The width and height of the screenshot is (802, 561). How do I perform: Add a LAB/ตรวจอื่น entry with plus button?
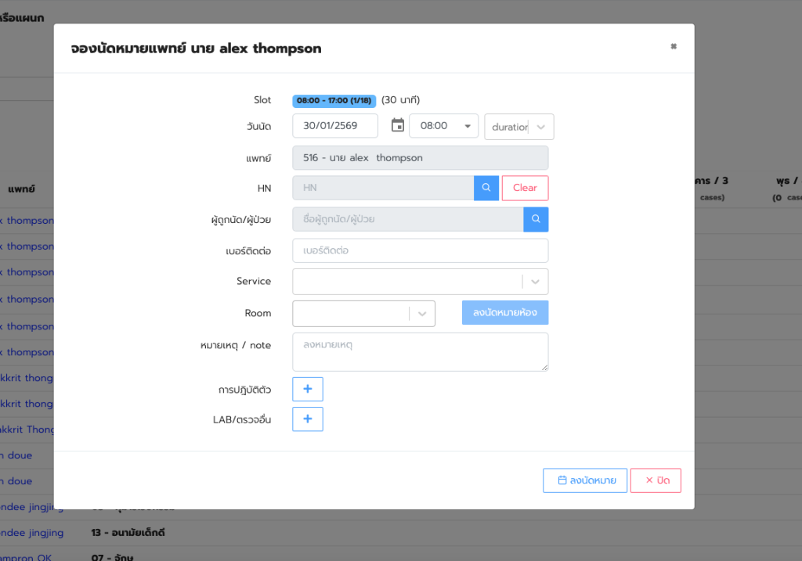click(x=307, y=419)
